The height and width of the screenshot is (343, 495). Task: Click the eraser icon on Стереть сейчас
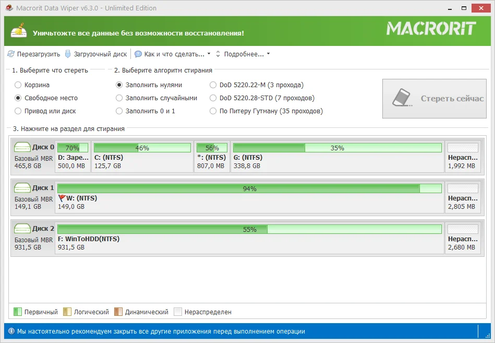(402, 98)
